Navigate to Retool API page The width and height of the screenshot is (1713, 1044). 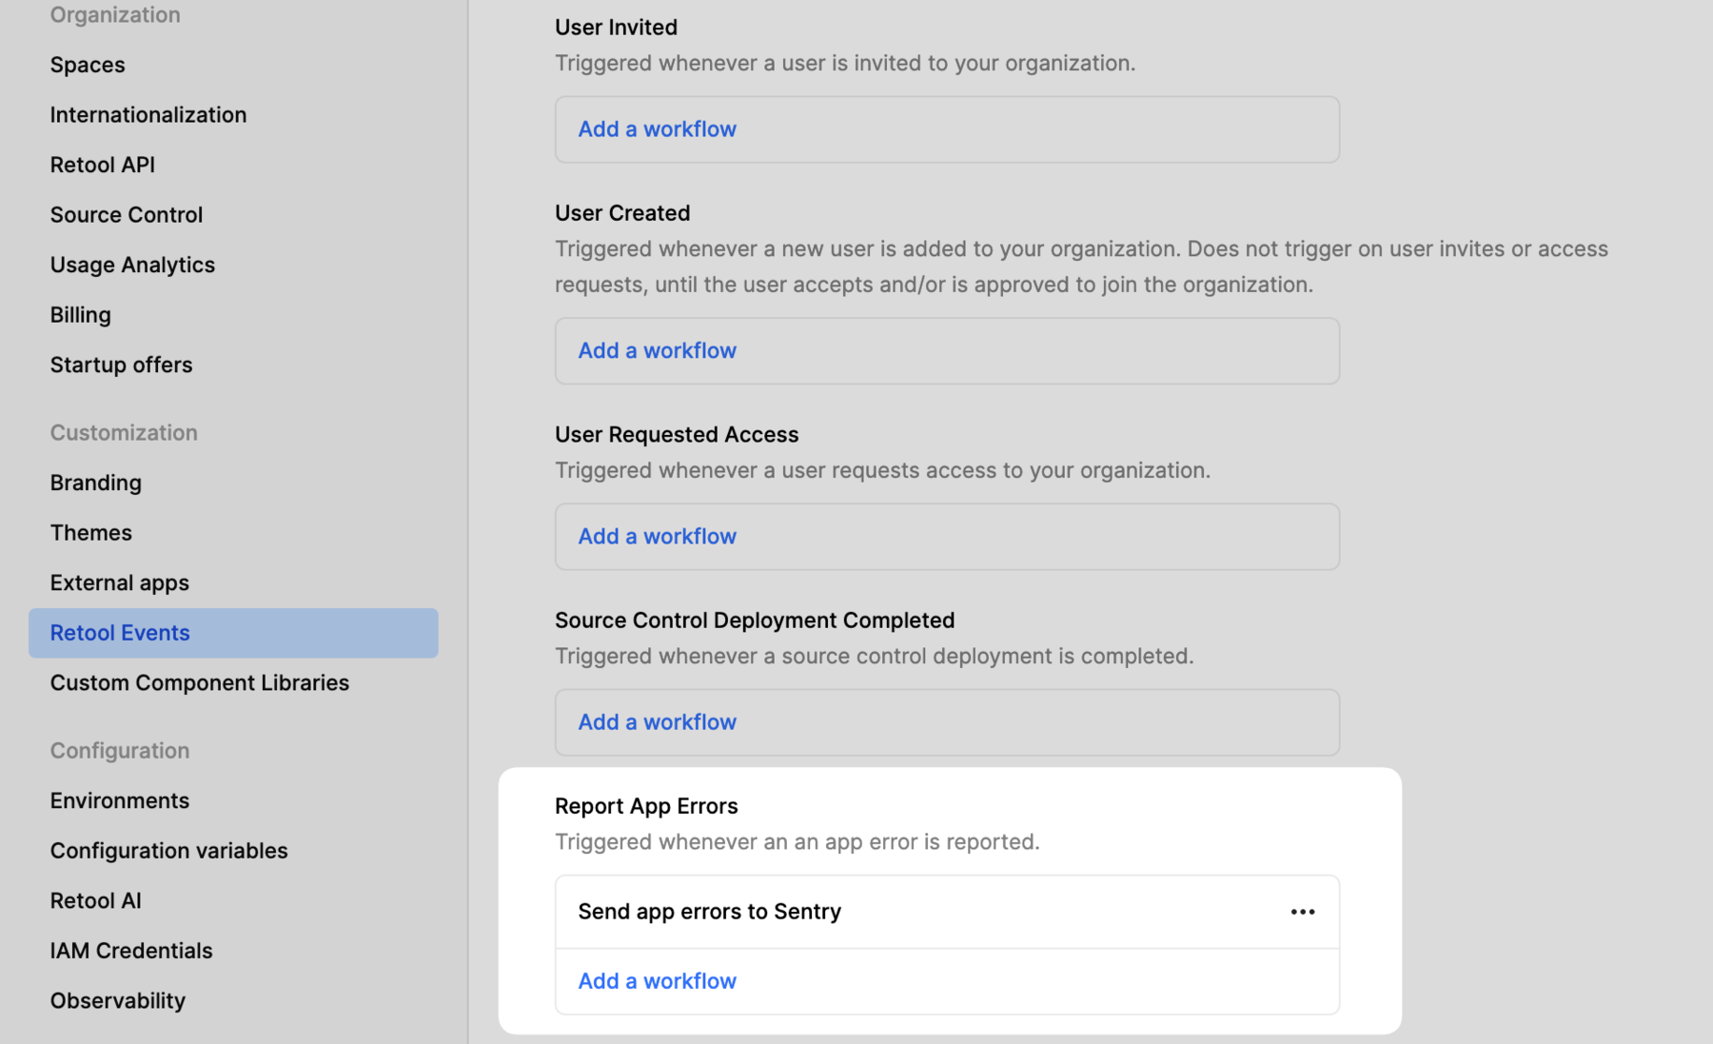(x=103, y=165)
